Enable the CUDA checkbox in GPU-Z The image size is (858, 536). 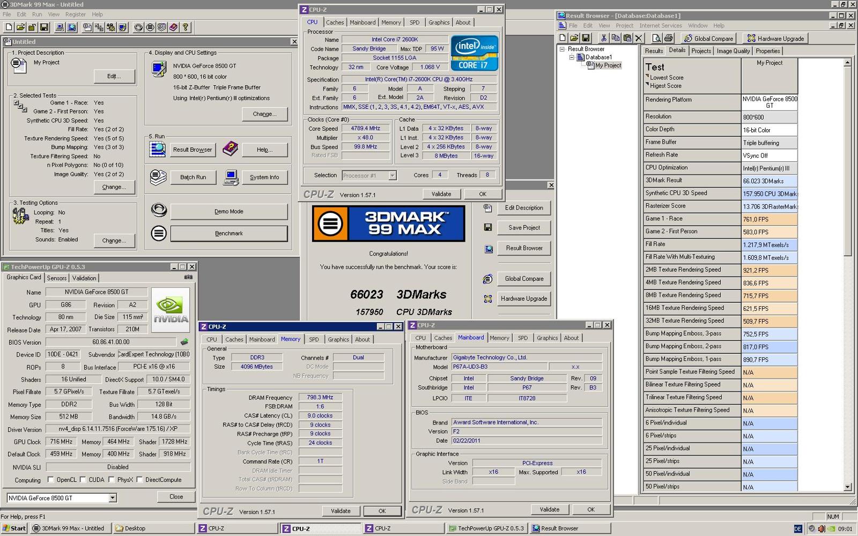[83, 480]
